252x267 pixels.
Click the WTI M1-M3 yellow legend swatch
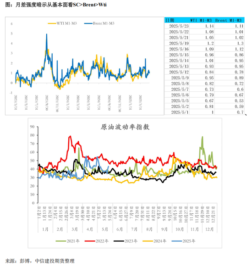52,23
